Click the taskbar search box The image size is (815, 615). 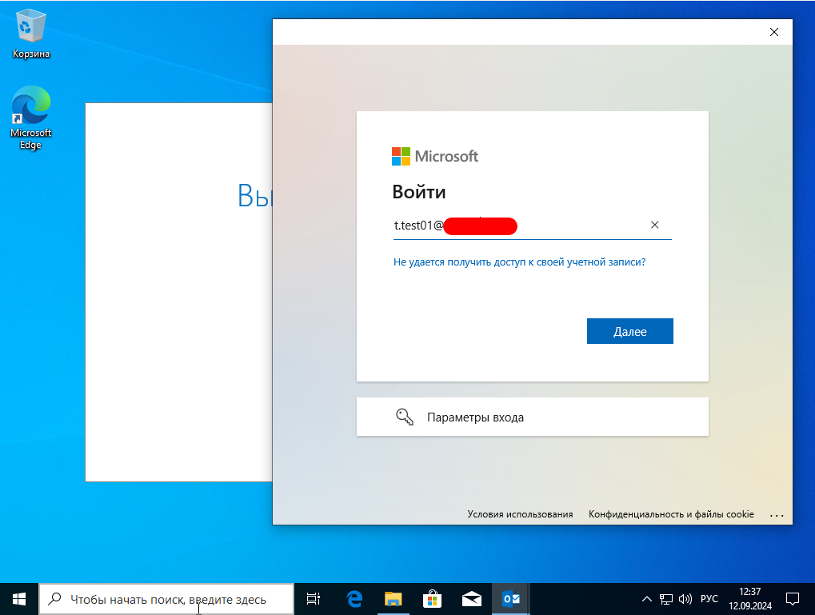(166, 599)
